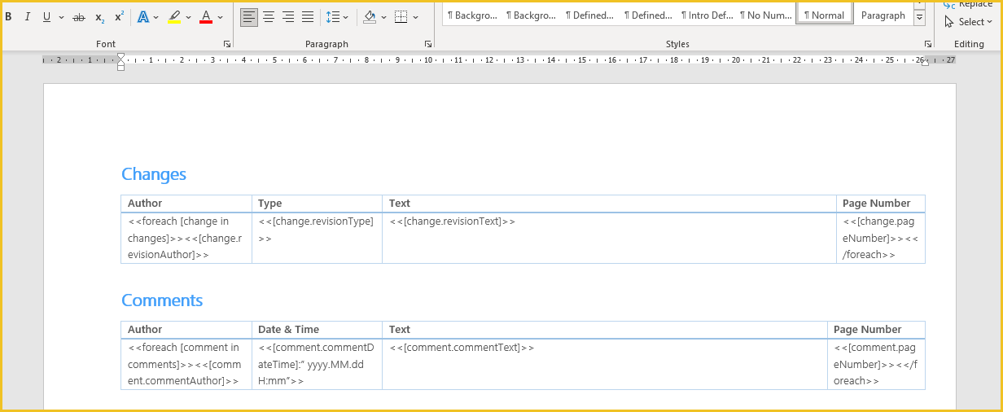
Task: Align text left
Action: click(249, 16)
